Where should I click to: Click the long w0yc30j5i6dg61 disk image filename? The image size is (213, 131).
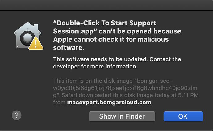click(x=125, y=88)
